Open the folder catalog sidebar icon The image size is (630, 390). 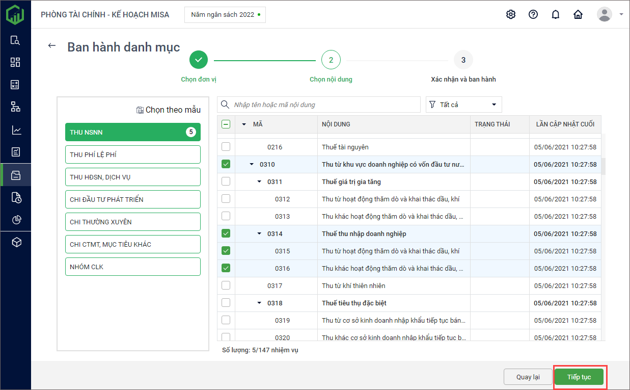[15, 175]
